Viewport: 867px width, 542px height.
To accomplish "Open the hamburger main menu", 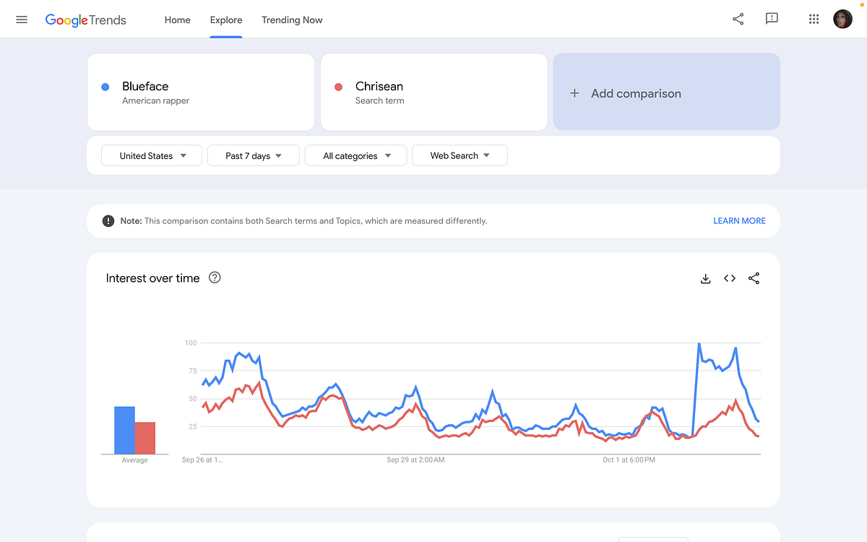I will click(22, 20).
